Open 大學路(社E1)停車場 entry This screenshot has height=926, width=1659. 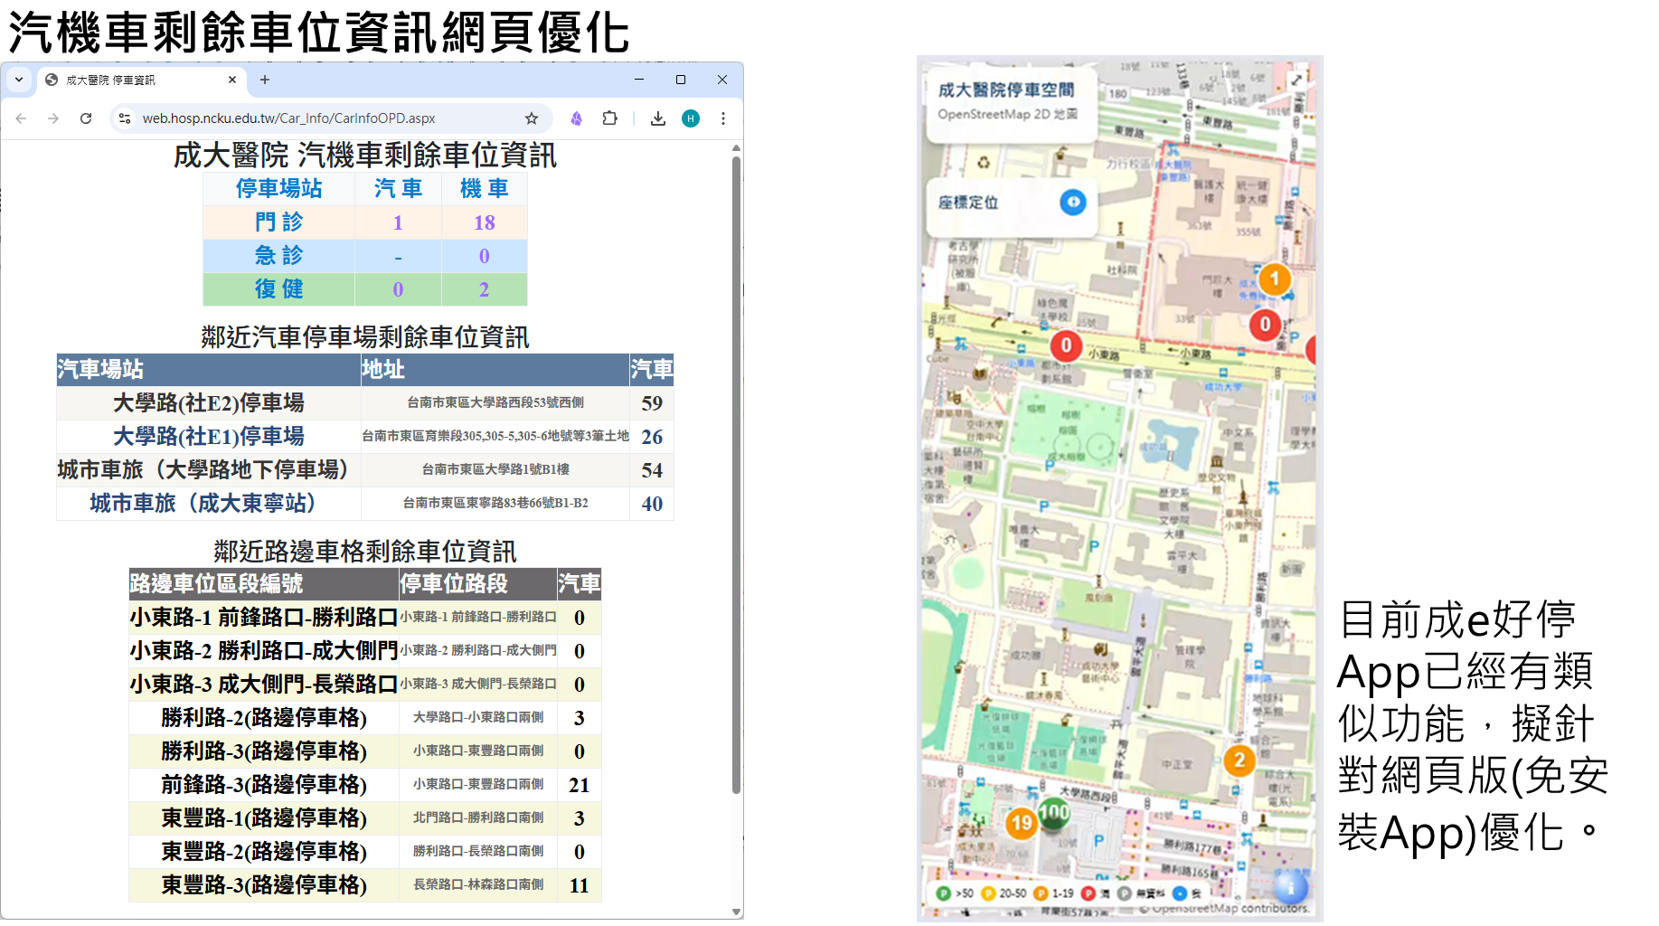(209, 436)
